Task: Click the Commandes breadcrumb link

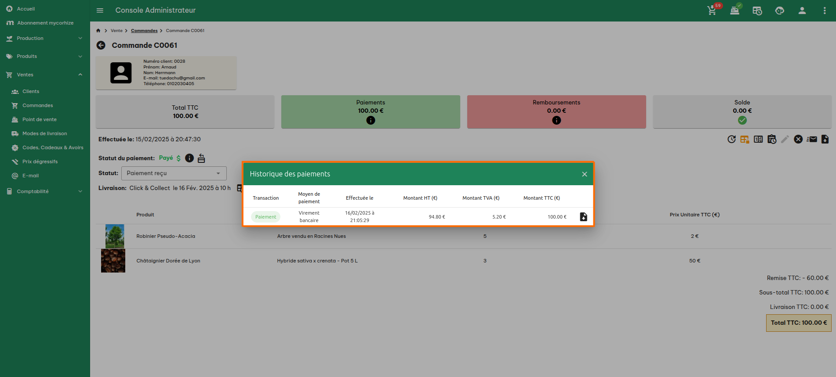Action: click(x=144, y=31)
